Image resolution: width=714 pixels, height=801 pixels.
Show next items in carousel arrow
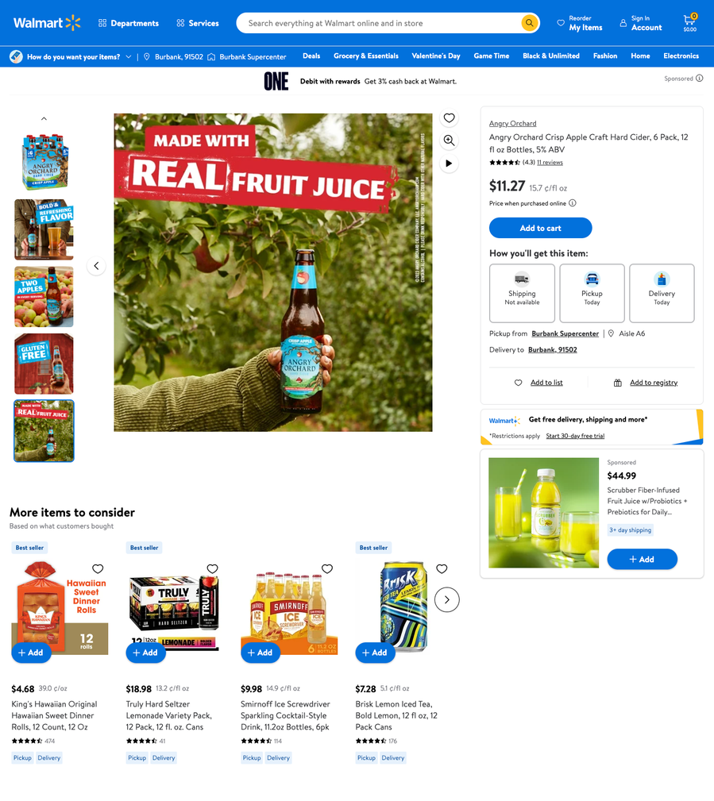coord(446,599)
